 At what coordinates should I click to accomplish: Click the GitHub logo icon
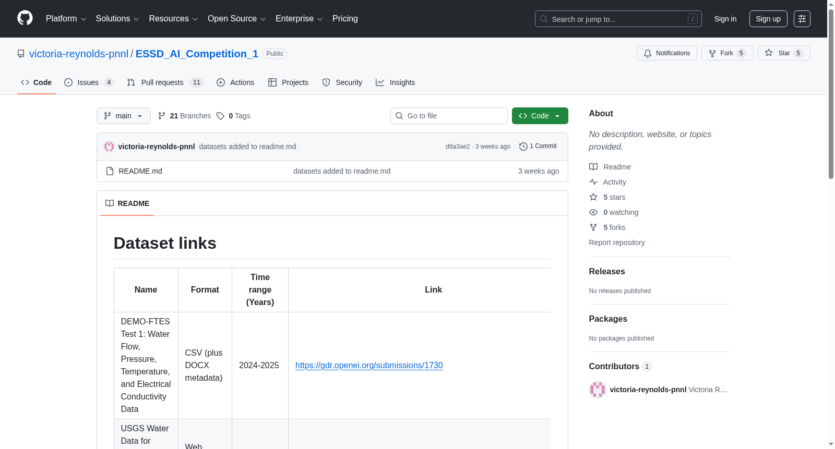click(x=25, y=18)
